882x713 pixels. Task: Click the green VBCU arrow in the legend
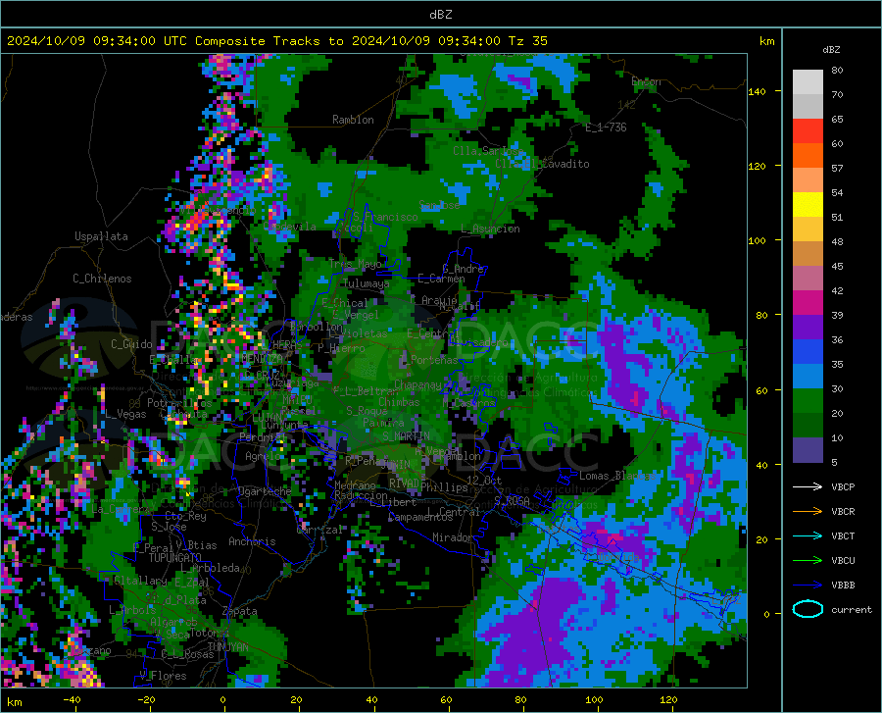pos(808,560)
